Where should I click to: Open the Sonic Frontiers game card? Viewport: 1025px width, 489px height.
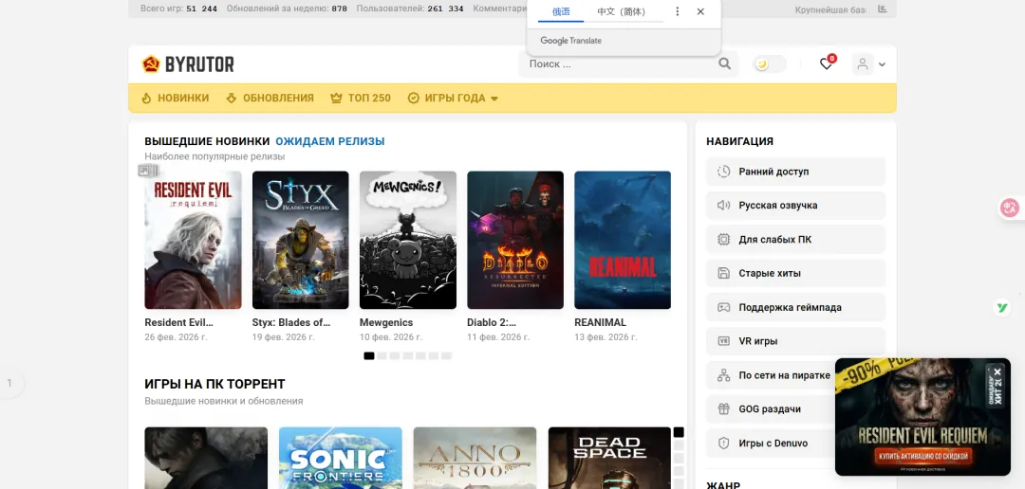pyautogui.click(x=341, y=458)
